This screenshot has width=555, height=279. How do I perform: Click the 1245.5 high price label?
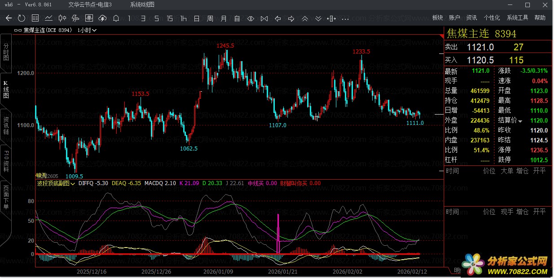[x=225, y=46]
